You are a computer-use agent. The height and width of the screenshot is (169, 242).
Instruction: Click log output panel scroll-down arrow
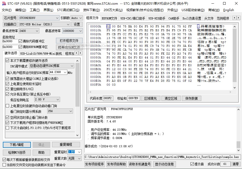[x=238, y=150]
